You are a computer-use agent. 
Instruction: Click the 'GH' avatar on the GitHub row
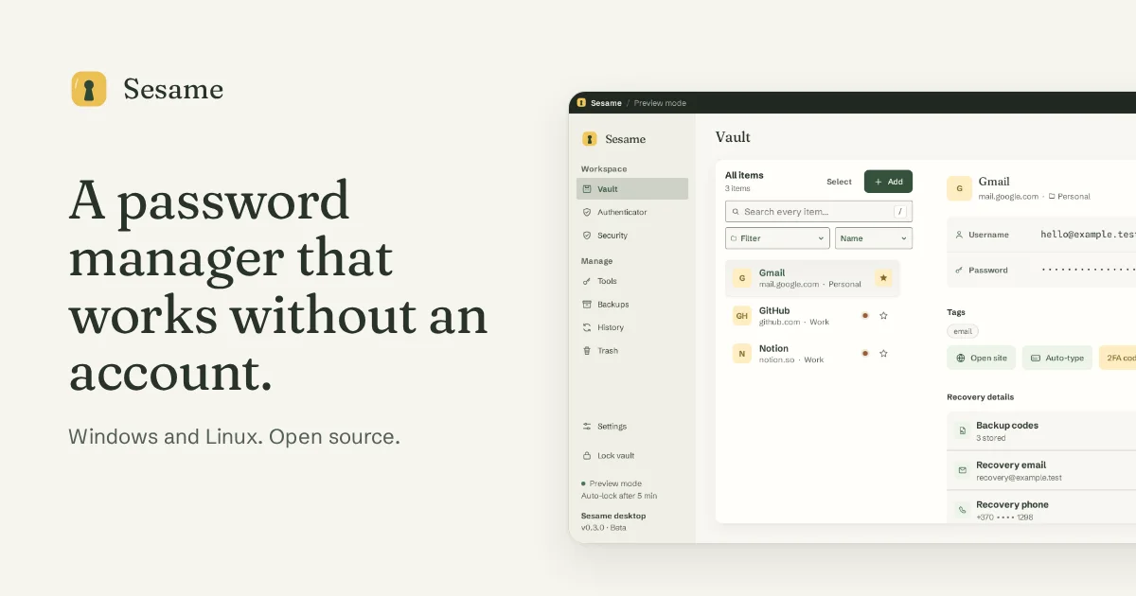pyautogui.click(x=742, y=316)
